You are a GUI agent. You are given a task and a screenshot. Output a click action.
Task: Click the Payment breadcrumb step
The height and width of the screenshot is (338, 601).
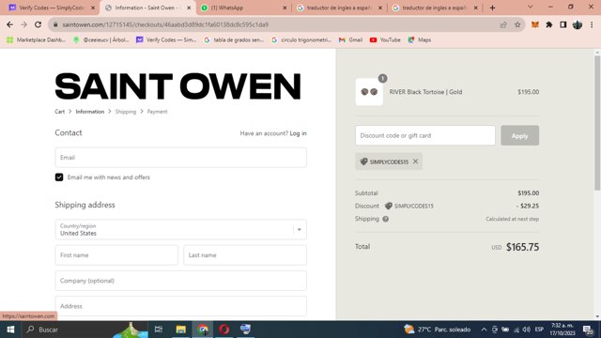(157, 112)
